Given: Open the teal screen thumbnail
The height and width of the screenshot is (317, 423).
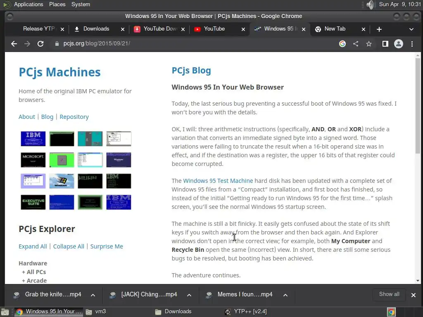Looking at the screenshot, I should 90,139.
